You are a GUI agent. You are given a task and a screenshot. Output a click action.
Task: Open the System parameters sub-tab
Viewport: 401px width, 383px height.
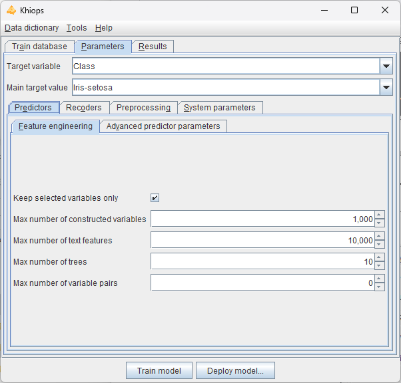(220, 108)
